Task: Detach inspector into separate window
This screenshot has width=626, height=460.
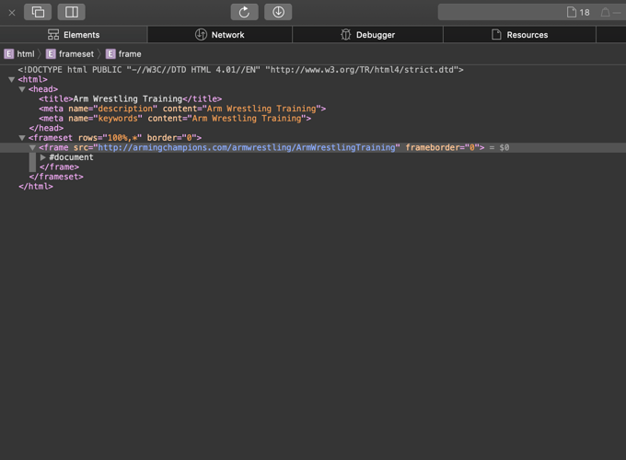Action: coord(39,12)
